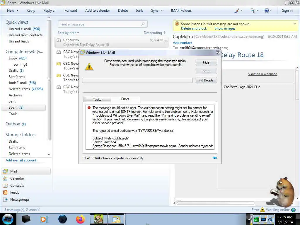Click the red error bullet in the errors list

(x=89, y=108)
